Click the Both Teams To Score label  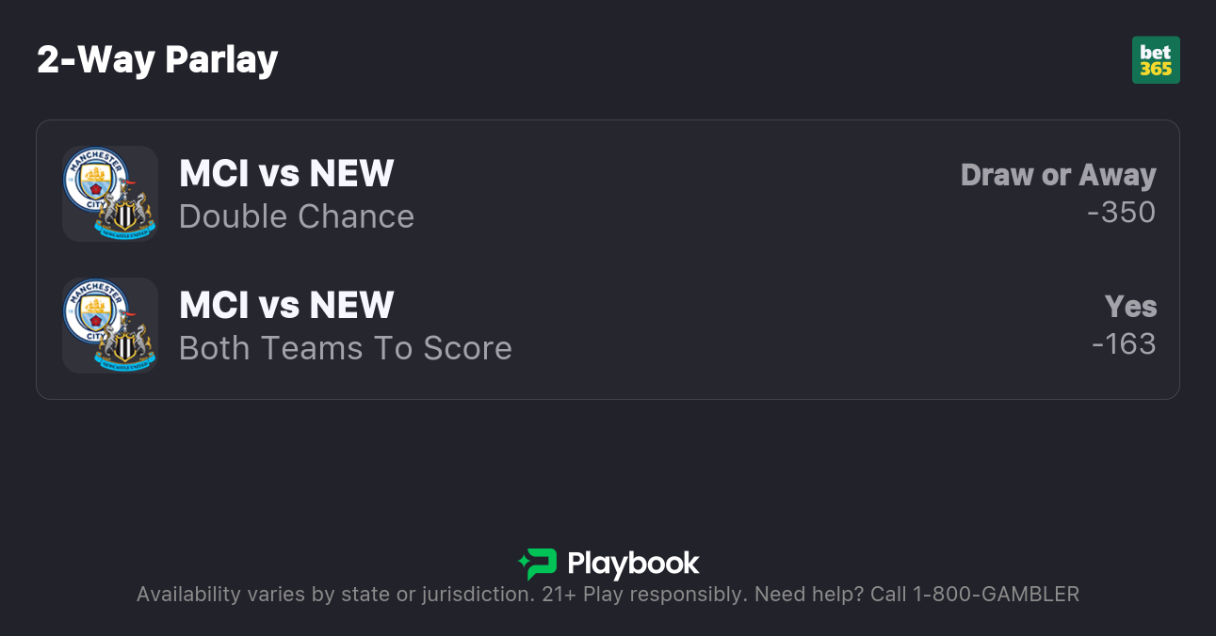pos(346,348)
